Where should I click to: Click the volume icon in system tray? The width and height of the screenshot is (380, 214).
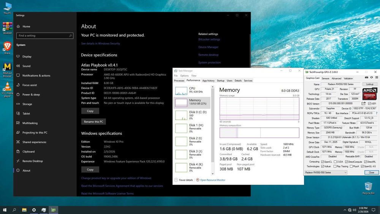click(354, 210)
